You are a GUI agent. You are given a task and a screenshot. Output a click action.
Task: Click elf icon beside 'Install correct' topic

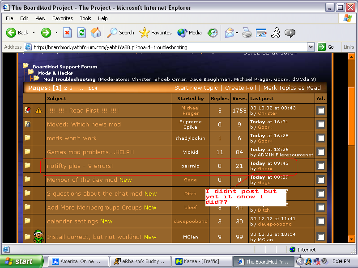pyautogui.click(x=38, y=236)
